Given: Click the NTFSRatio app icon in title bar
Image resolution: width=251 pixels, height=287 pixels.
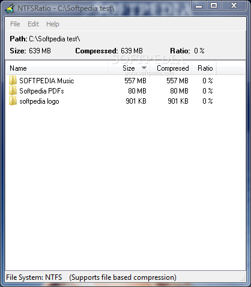Looking at the screenshot, I should (x=10, y=8).
